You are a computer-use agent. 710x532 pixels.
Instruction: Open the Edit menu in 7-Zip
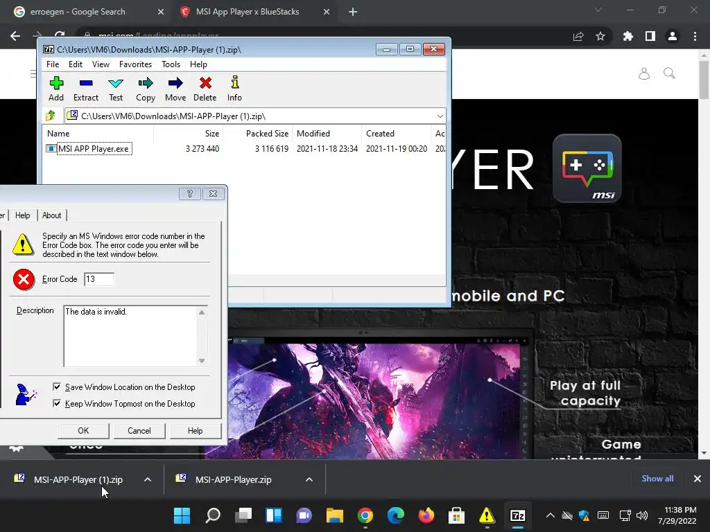(x=75, y=64)
